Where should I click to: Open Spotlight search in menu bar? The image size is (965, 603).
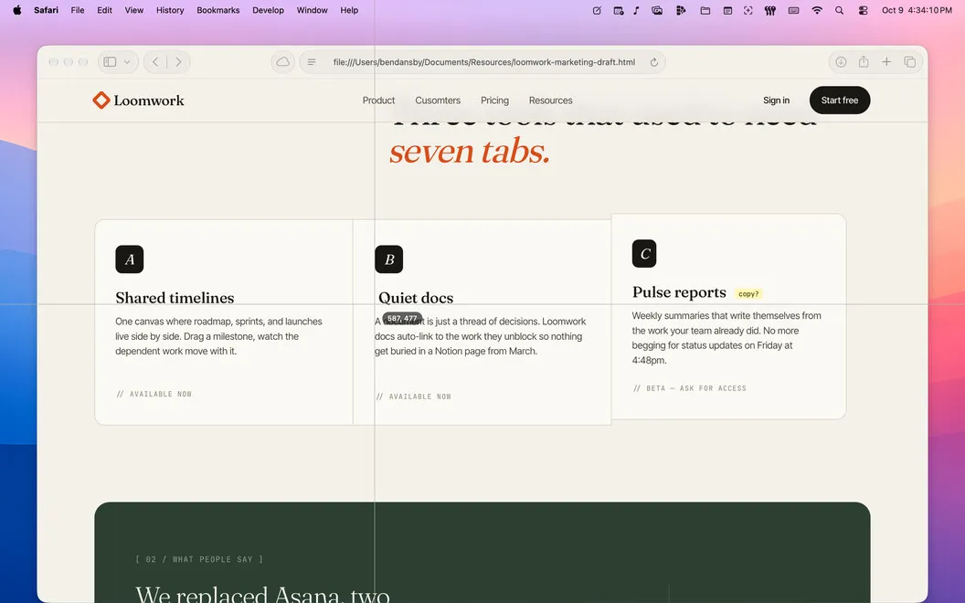pyautogui.click(x=840, y=10)
